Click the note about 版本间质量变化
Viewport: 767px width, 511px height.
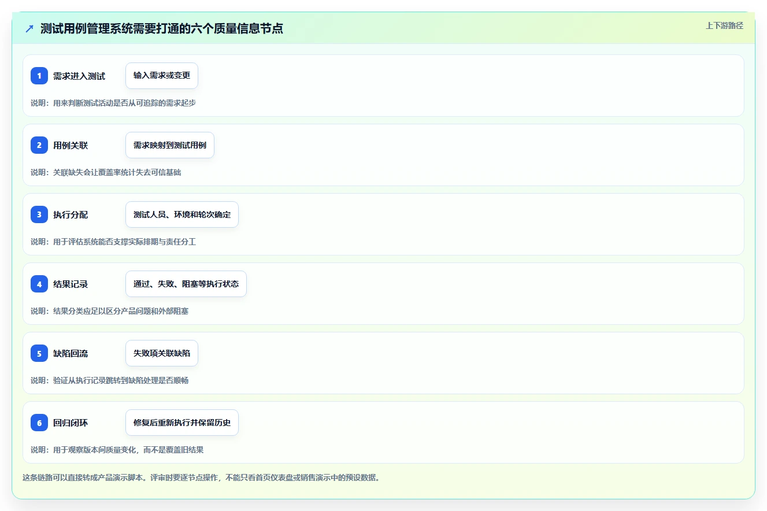tap(117, 450)
